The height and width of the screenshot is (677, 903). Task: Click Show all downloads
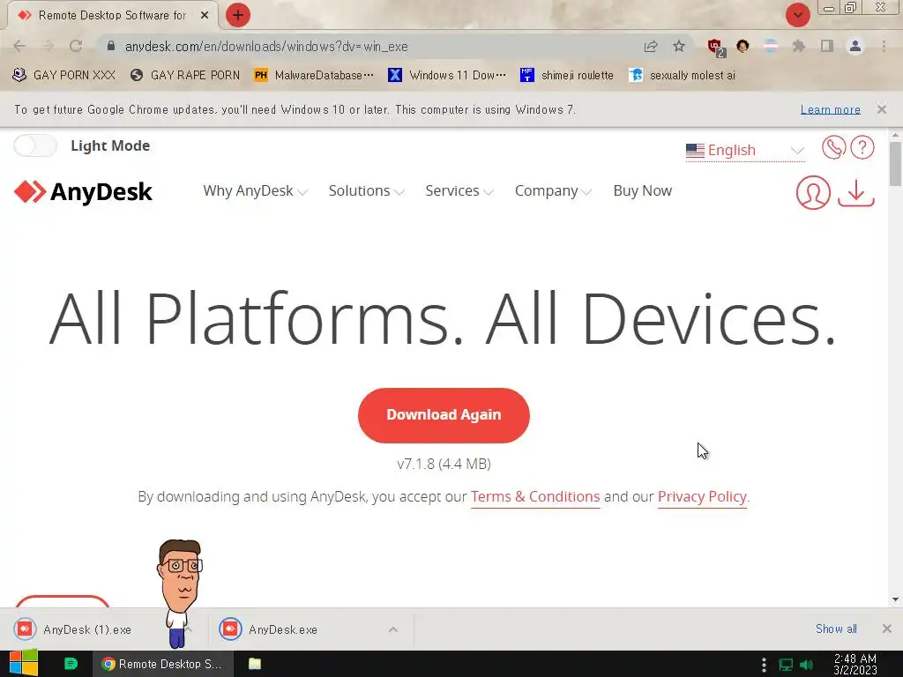836,629
